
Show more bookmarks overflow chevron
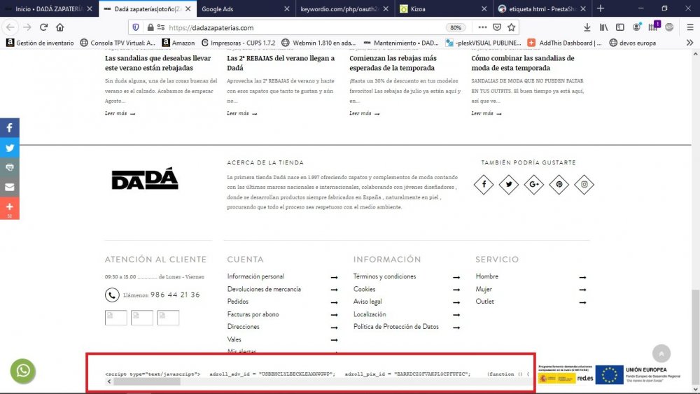[689, 43]
